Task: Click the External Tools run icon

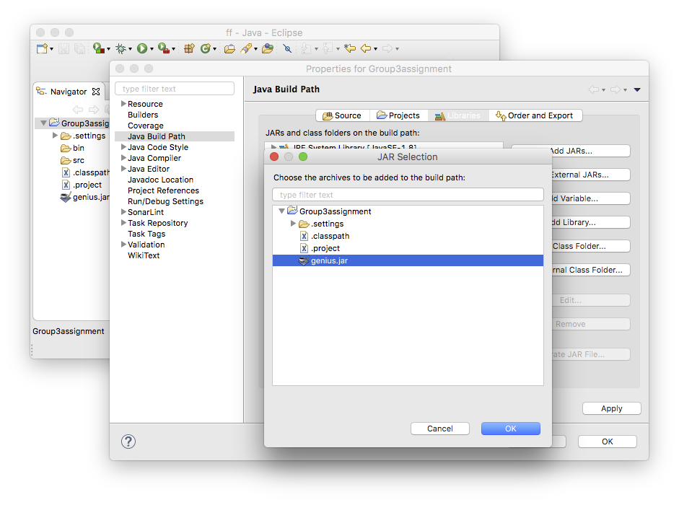Action: (164, 48)
